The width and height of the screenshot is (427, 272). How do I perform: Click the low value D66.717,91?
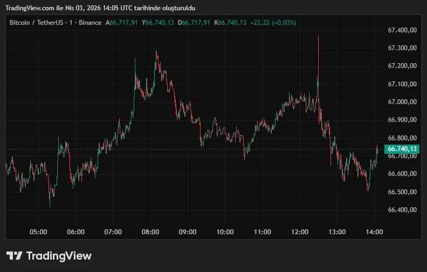click(194, 23)
